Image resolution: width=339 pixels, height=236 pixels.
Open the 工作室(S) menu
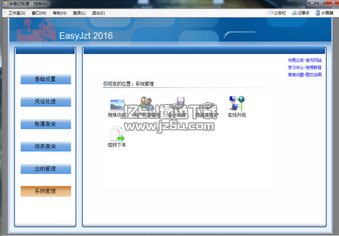tap(17, 13)
